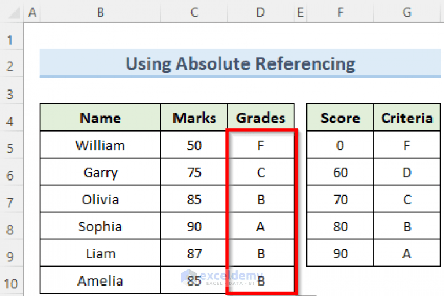Click the 'Grades' header cell
The height and width of the screenshot is (296, 444).
tap(261, 117)
